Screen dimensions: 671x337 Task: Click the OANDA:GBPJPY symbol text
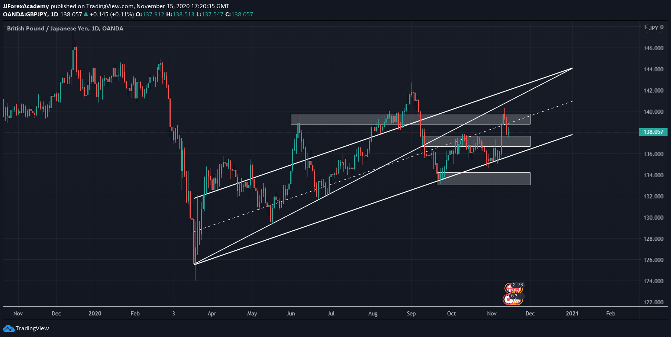[26, 14]
